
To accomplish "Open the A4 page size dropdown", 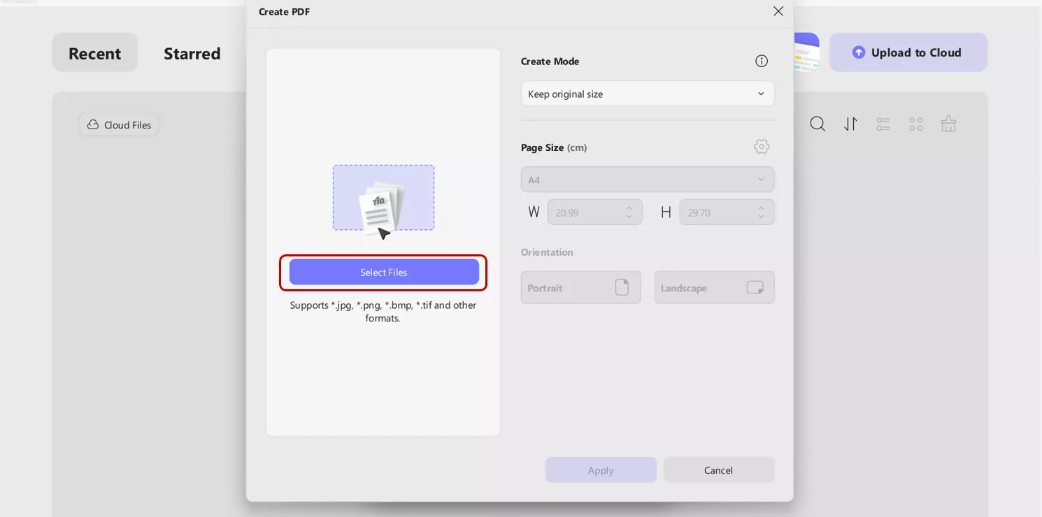I will point(647,180).
